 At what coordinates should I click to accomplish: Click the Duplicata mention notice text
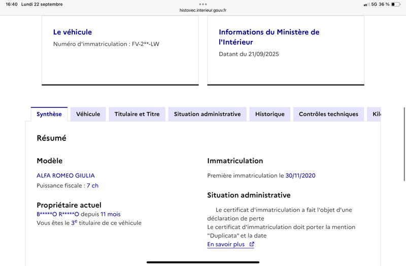coord(281,232)
